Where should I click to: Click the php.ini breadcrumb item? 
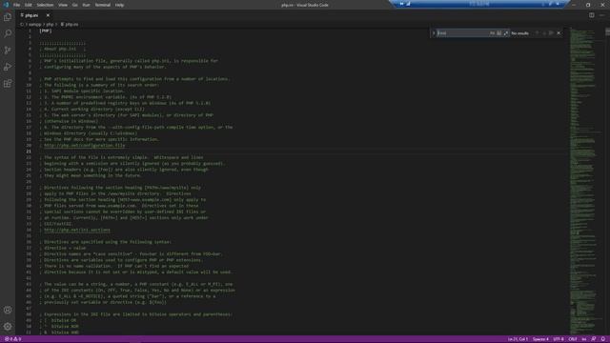(70, 25)
